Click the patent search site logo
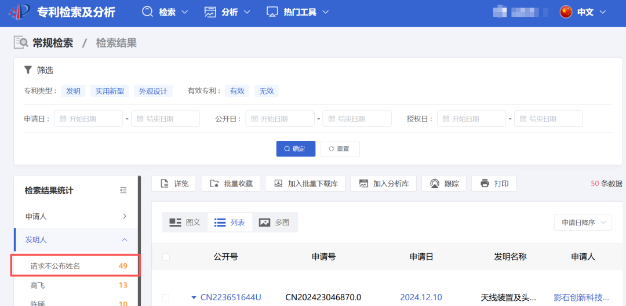Screen dimensions: 626x306 click(19, 12)
